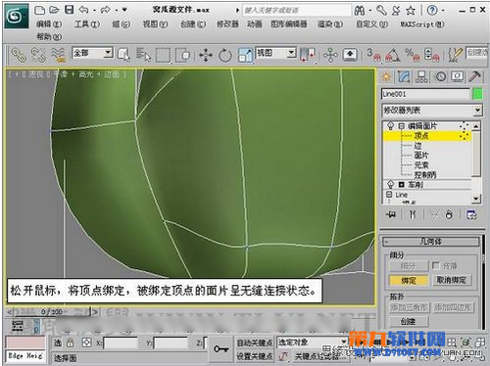The image size is (490, 366).
Task: Switch to the Create command panel tab
Action: tap(386, 76)
